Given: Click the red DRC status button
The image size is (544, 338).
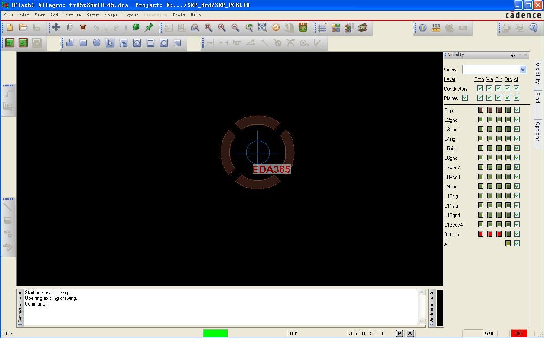Looking at the screenshot, I should (x=519, y=333).
